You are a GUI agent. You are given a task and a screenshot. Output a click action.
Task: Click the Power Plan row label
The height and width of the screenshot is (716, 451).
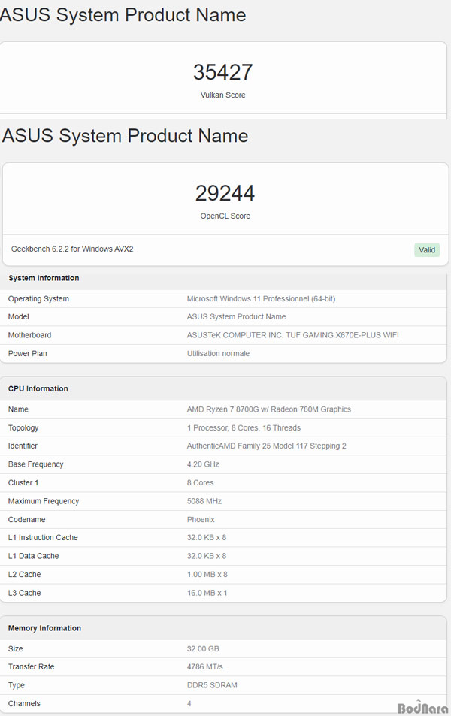point(27,353)
